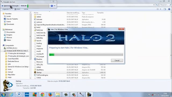The width and height of the screenshot is (172, 97).
Task: Select the TnPUI file
Action: point(39,78)
